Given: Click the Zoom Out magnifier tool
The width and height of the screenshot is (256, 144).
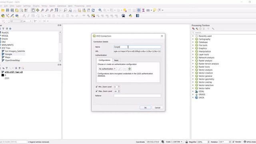Looking at the screenshot, I should [x=47, y=10].
